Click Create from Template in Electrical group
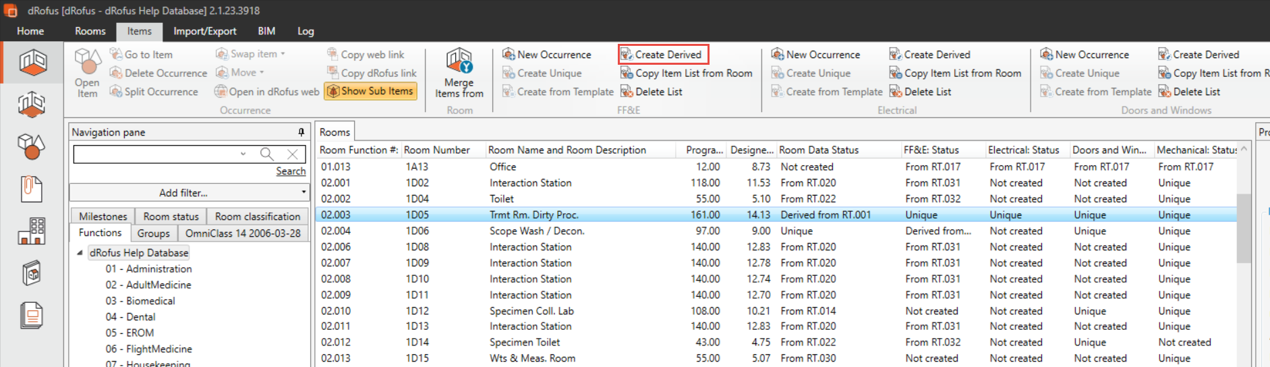This screenshot has width=1270, height=367. [827, 92]
